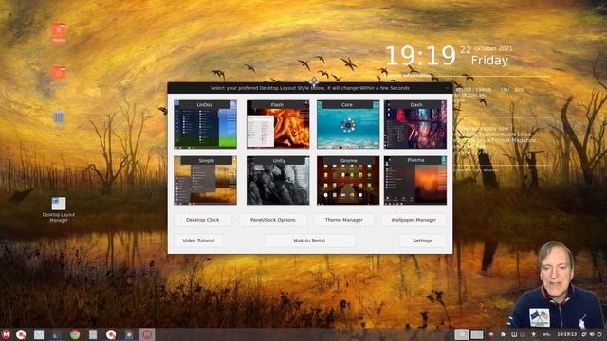Close the Desktop Layout dialog
The image size is (607, 341).
[447, 88]
